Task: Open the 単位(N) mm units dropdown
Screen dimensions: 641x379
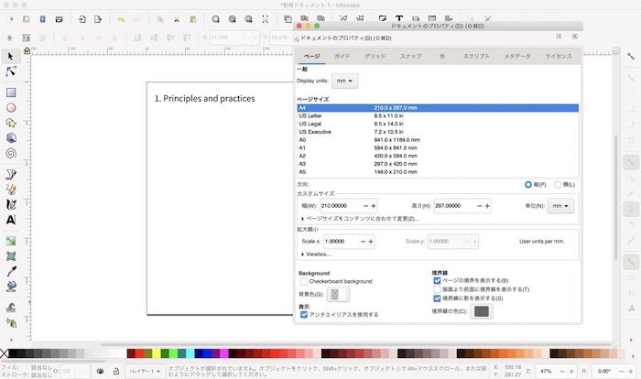Action: (x=560, y=206)
